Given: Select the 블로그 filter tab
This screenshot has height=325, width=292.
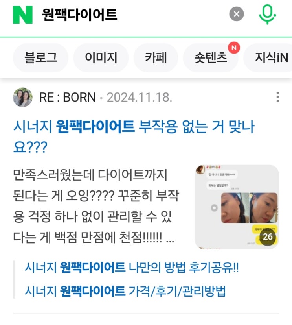Looking at the screenshot, I should click(x=40, y=57).
